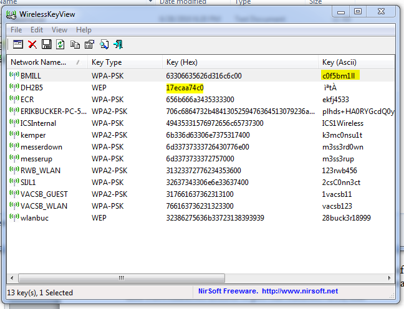This screenshot has height=309, width=404.
Task: Select the BMILL network row
Action: pos(201,76)
